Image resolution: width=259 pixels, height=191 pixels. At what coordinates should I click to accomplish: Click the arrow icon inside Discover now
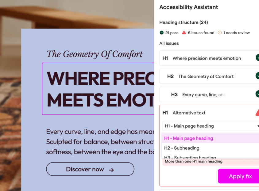coord(111,170)
